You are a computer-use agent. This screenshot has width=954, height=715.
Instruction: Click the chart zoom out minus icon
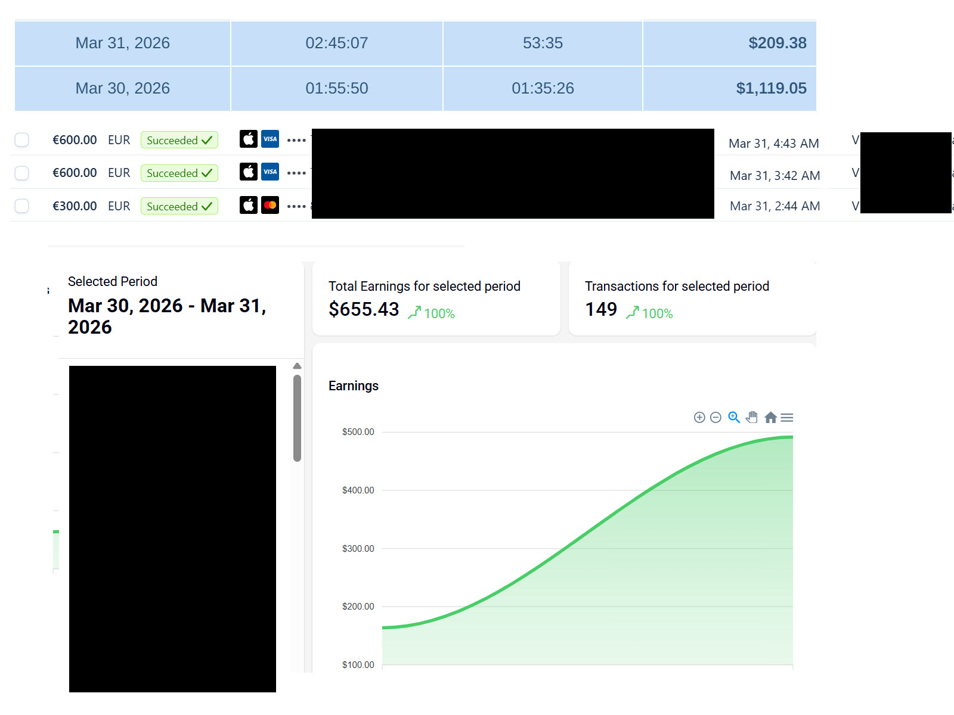coord(715,418)
